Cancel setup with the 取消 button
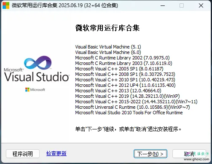 click(189, 154)
